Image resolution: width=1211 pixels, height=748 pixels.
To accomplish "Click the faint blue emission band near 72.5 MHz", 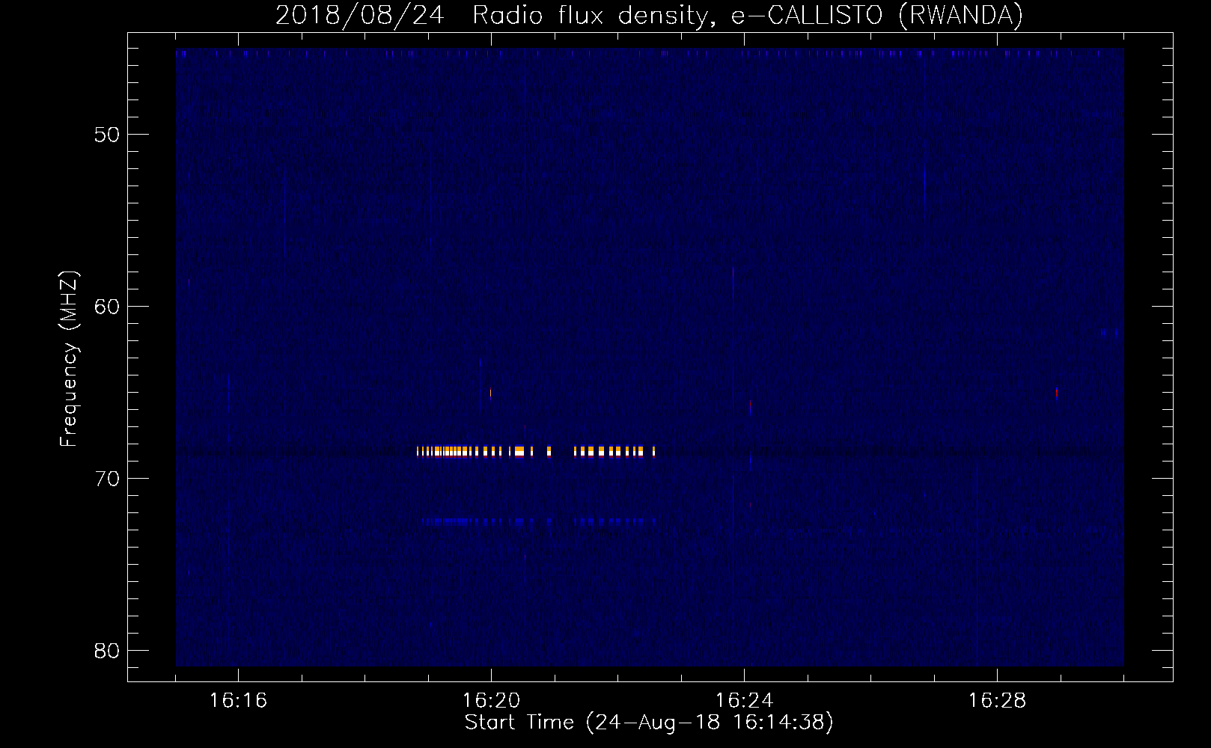I will click(539, 521).
